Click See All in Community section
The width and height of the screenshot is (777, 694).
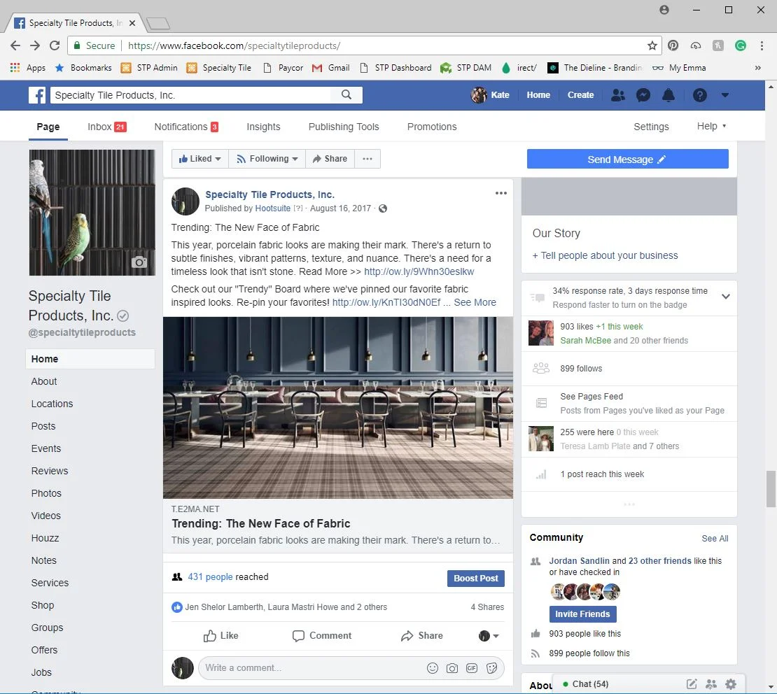coord(715,539)
